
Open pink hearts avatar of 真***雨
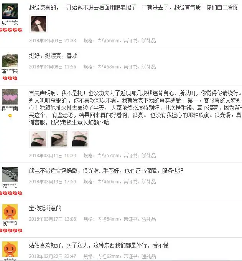(10, 97)
